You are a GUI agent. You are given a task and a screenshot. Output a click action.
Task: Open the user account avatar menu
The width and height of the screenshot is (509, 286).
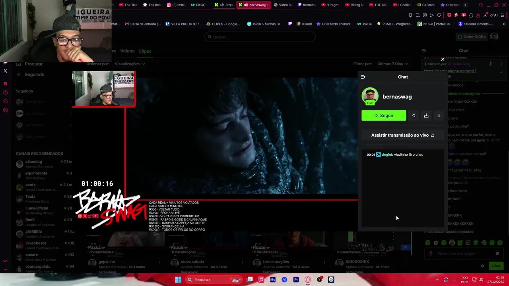tap(494, 37)
